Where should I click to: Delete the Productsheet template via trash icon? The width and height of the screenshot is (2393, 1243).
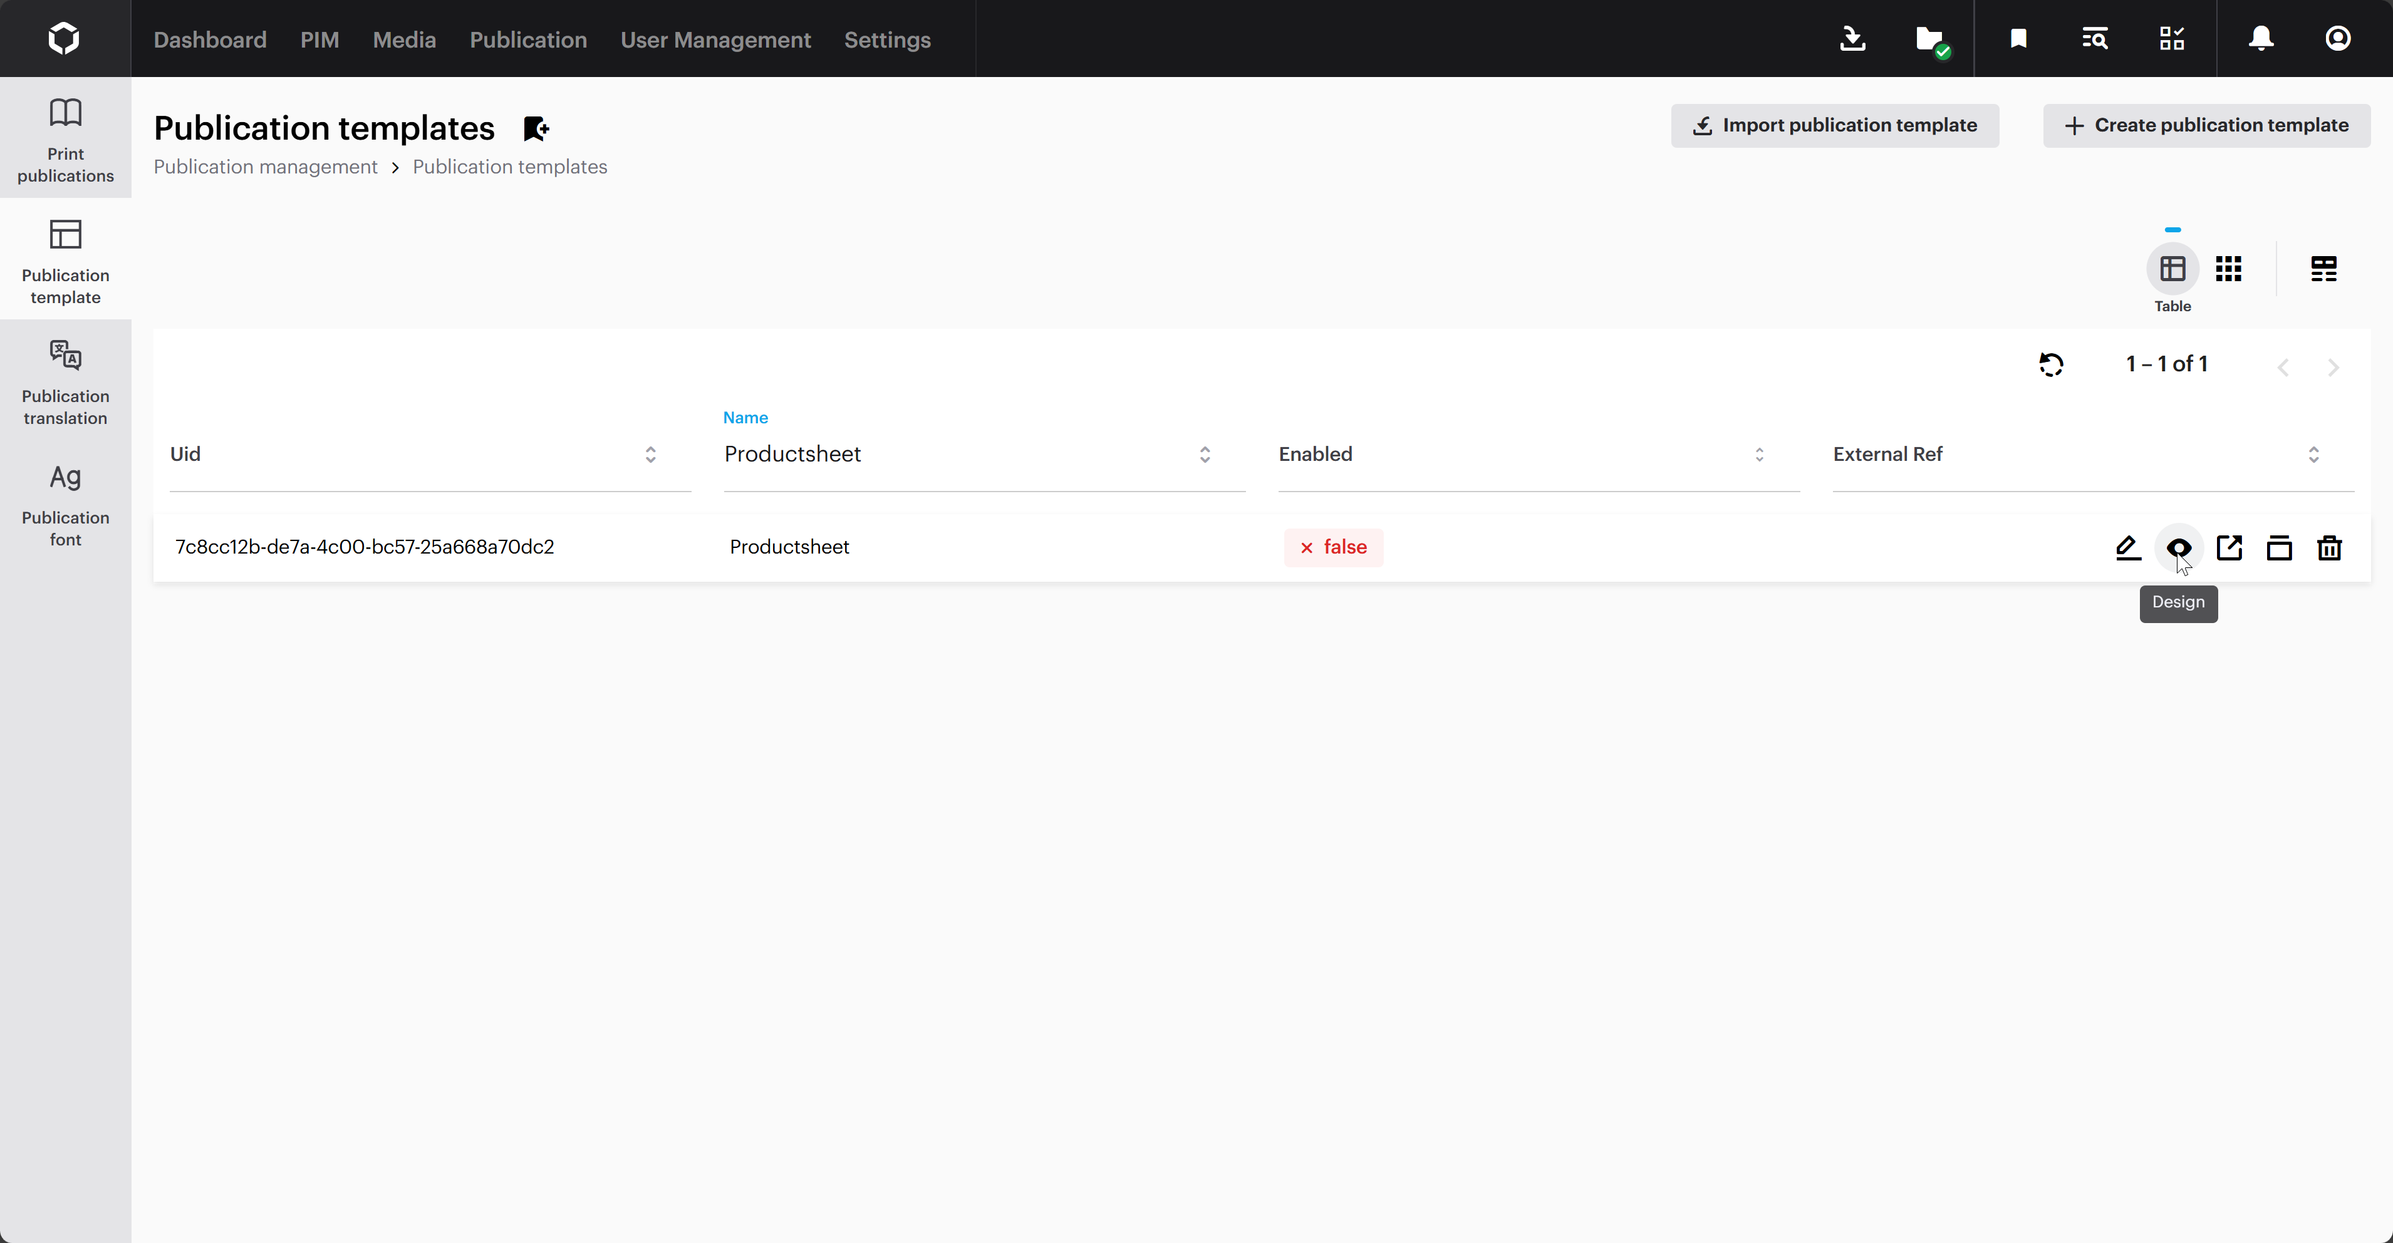[x=2329, y=548]
